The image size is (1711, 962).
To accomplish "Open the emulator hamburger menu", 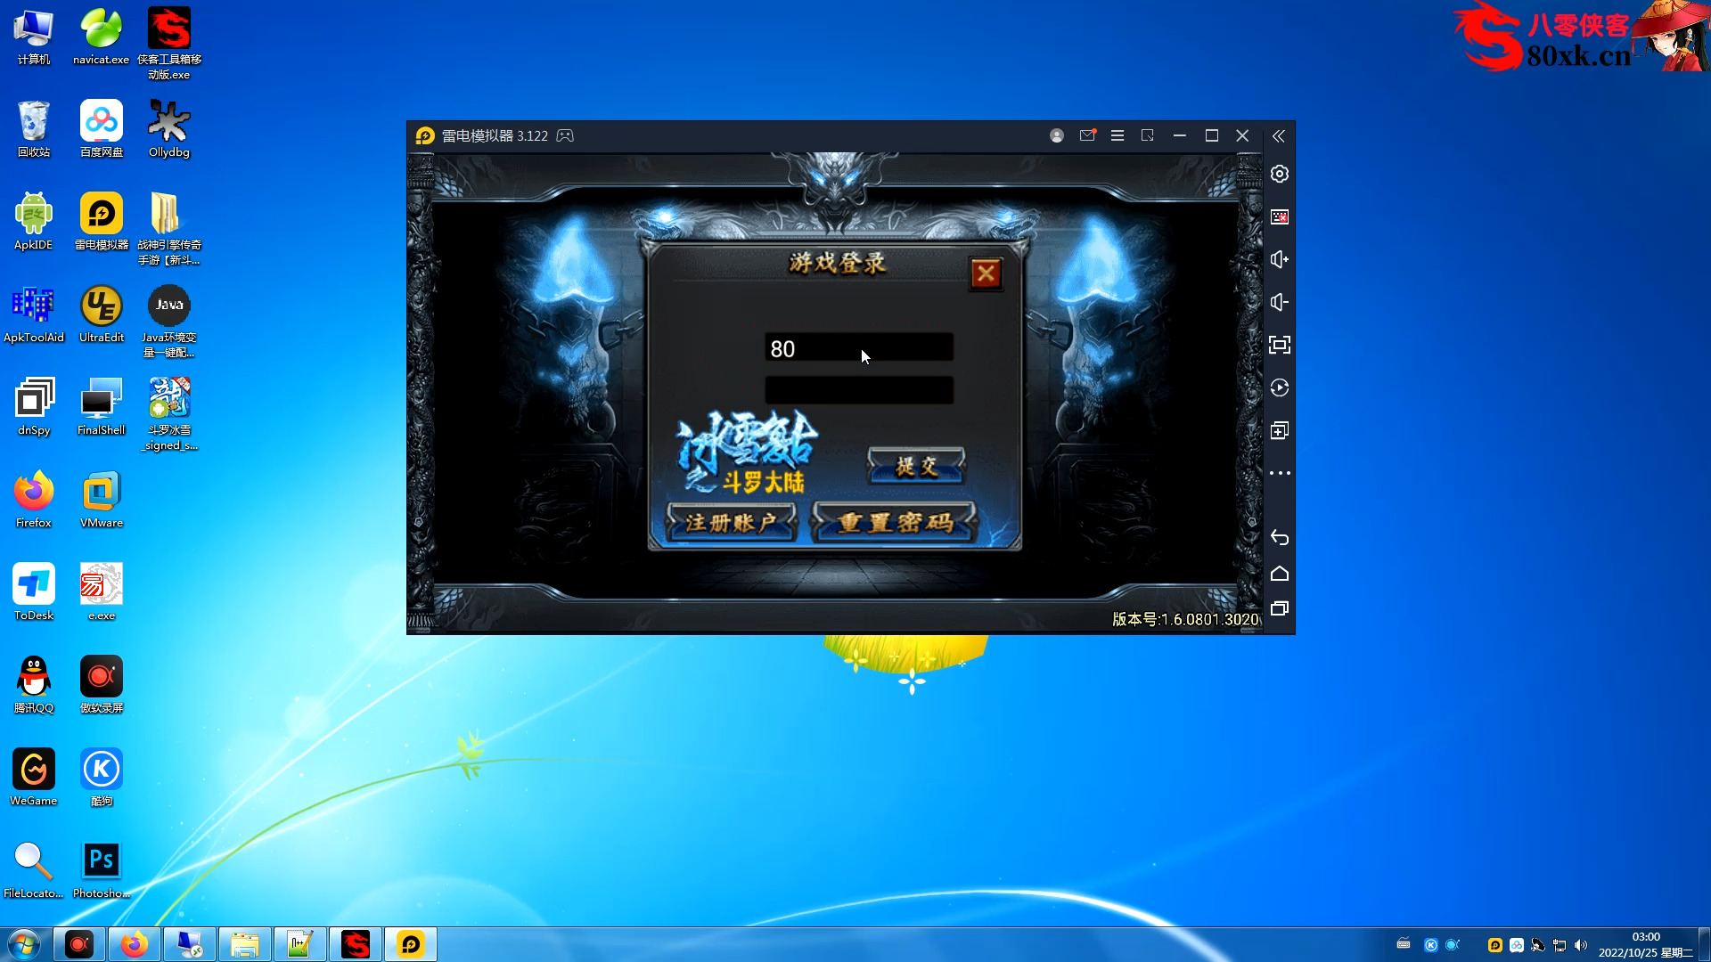I will pos(1117,135).
